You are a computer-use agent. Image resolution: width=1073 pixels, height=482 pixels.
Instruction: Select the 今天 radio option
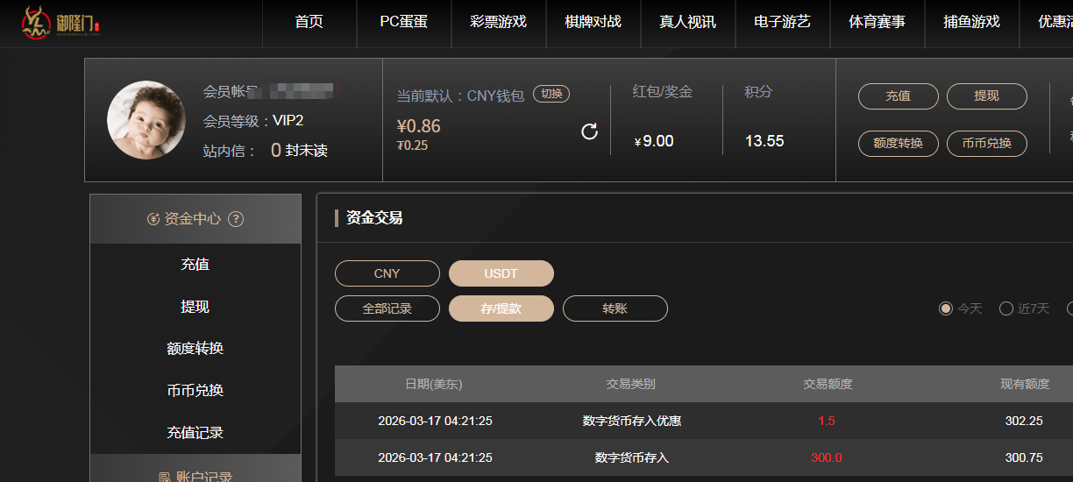[946, 308]
